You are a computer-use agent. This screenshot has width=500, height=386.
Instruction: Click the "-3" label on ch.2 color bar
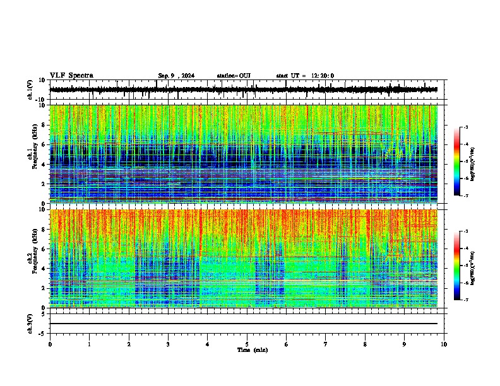click(465, 231)
